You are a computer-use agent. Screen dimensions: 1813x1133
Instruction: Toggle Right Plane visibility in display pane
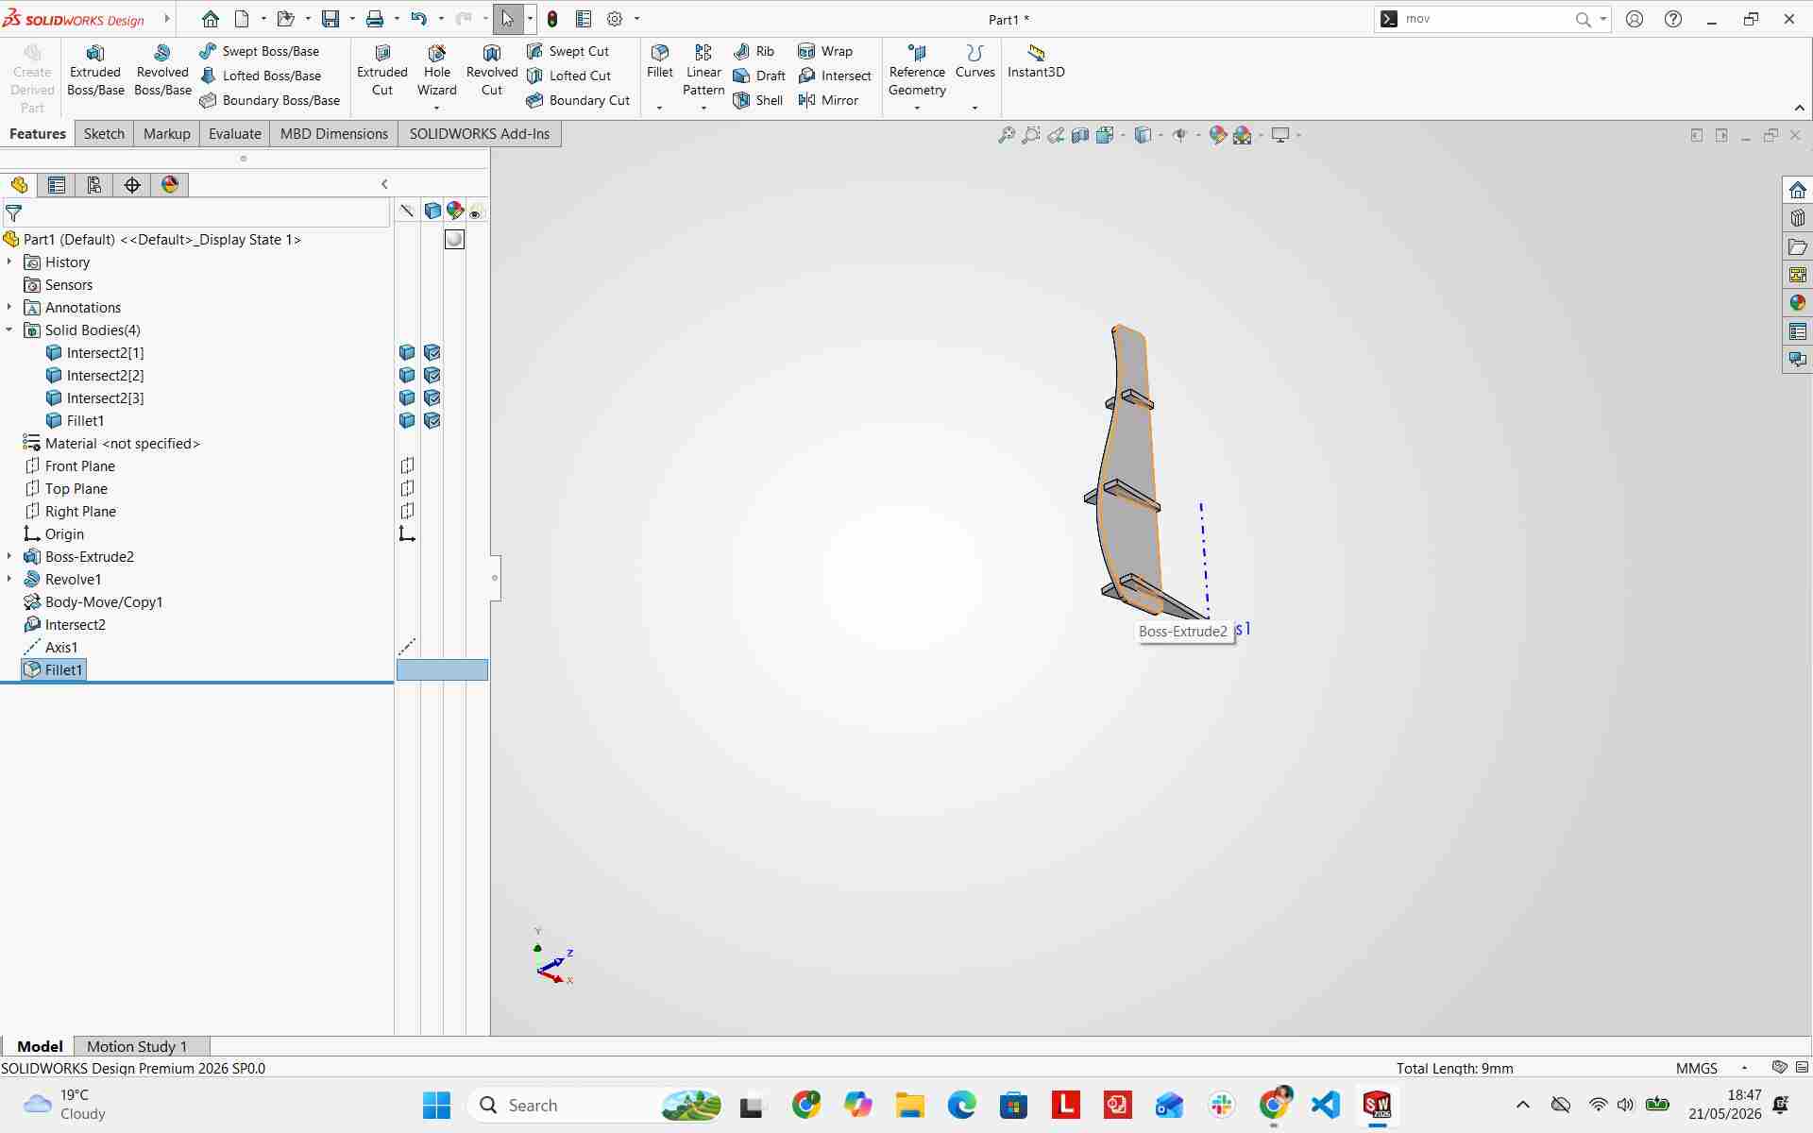pyautogui.click(x=407, y=511)
